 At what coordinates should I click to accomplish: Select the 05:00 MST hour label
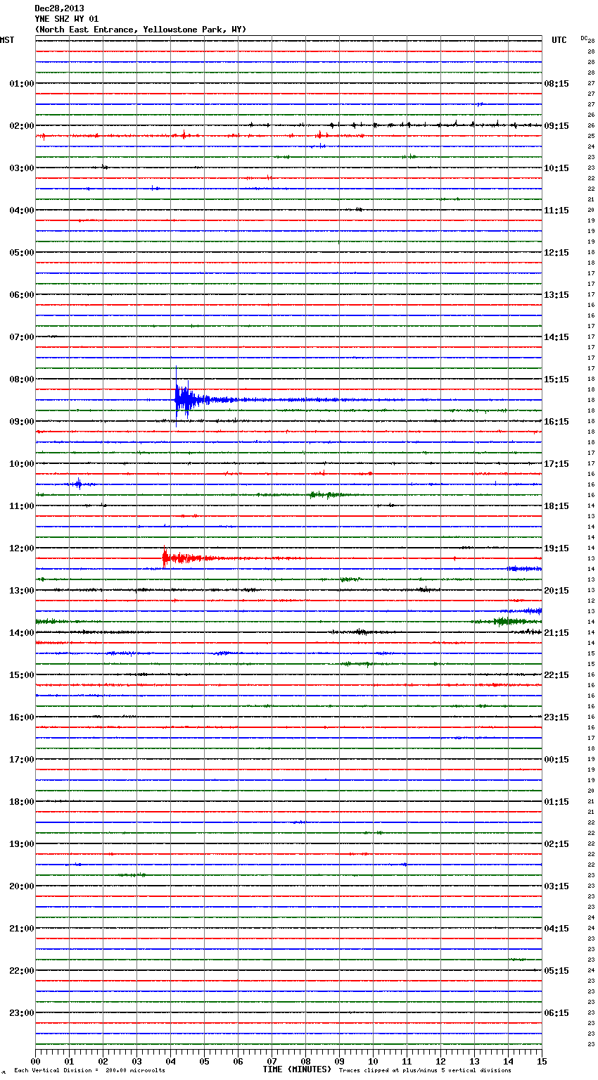(x=22, y=253)
